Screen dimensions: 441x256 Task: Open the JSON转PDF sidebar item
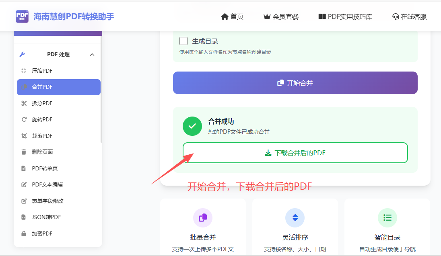pos(58,217)
